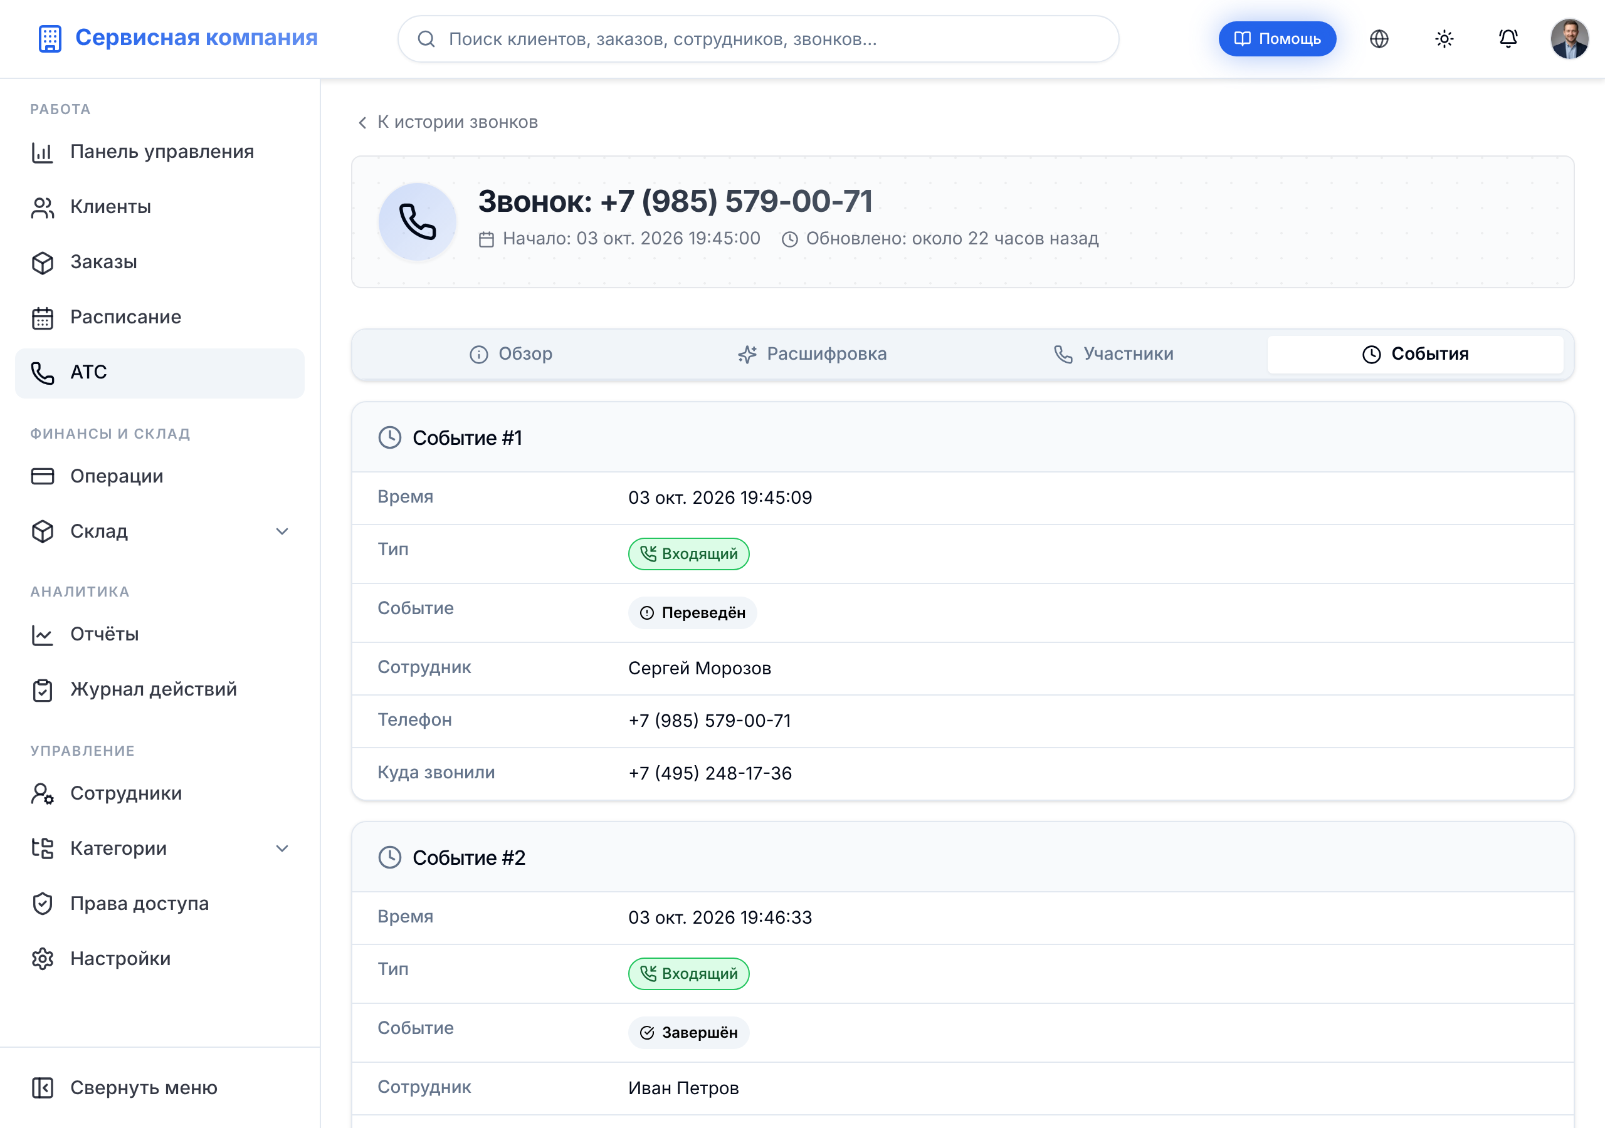The image size is (1605, 1128).
Task: Click Входящий badge in Событие #2
Action: click(688, 974)
